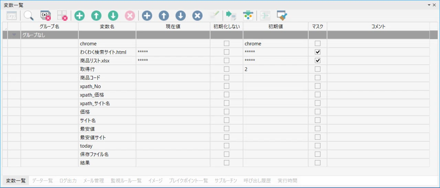Click the green plus add group icon
This screenshot has width=440, height=188.
tap(79, 15)
